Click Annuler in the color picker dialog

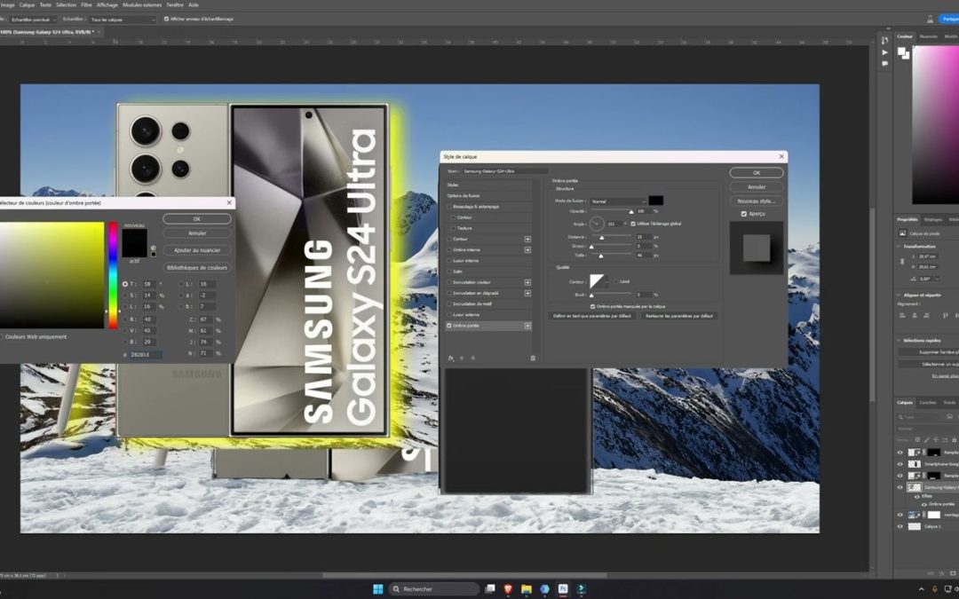point(197,233)
